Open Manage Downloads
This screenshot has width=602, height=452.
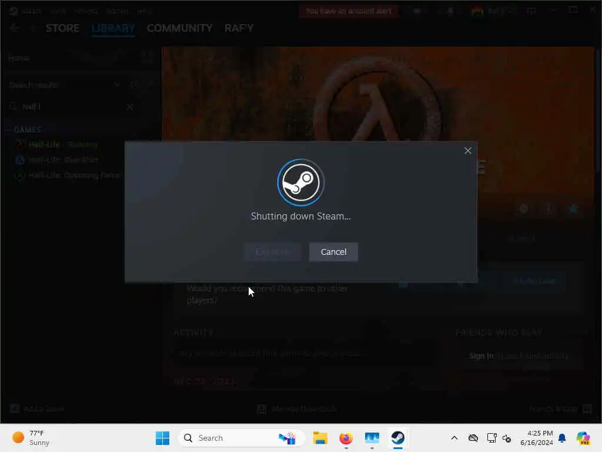(297, 408)
